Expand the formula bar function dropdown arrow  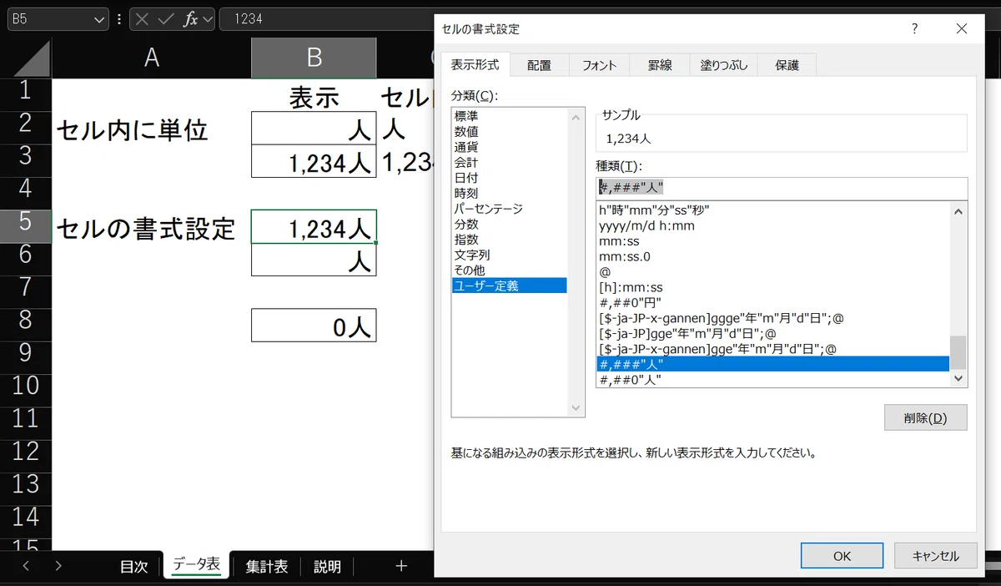pos(207,18)
